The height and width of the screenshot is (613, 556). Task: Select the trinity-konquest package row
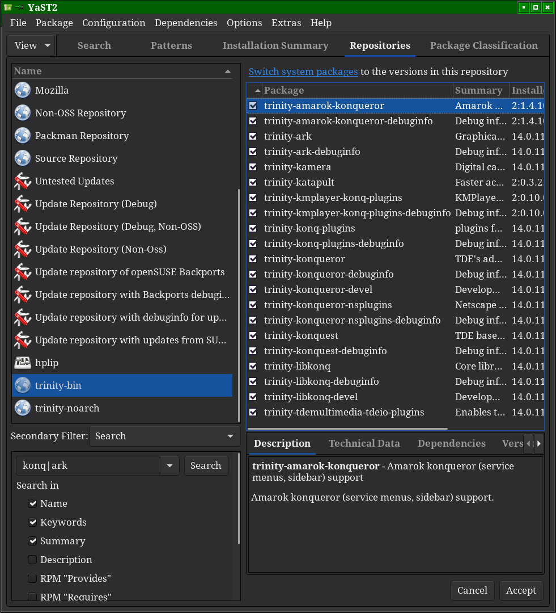coord(396,335)
